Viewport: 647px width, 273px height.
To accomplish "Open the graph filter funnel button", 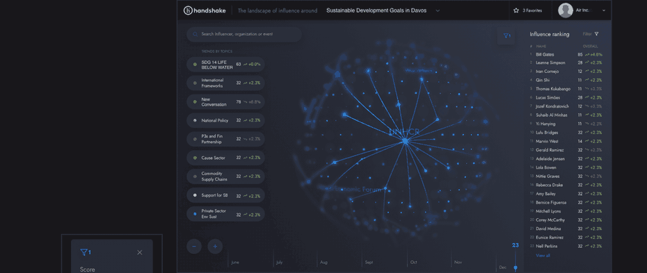I will [506, 36].
